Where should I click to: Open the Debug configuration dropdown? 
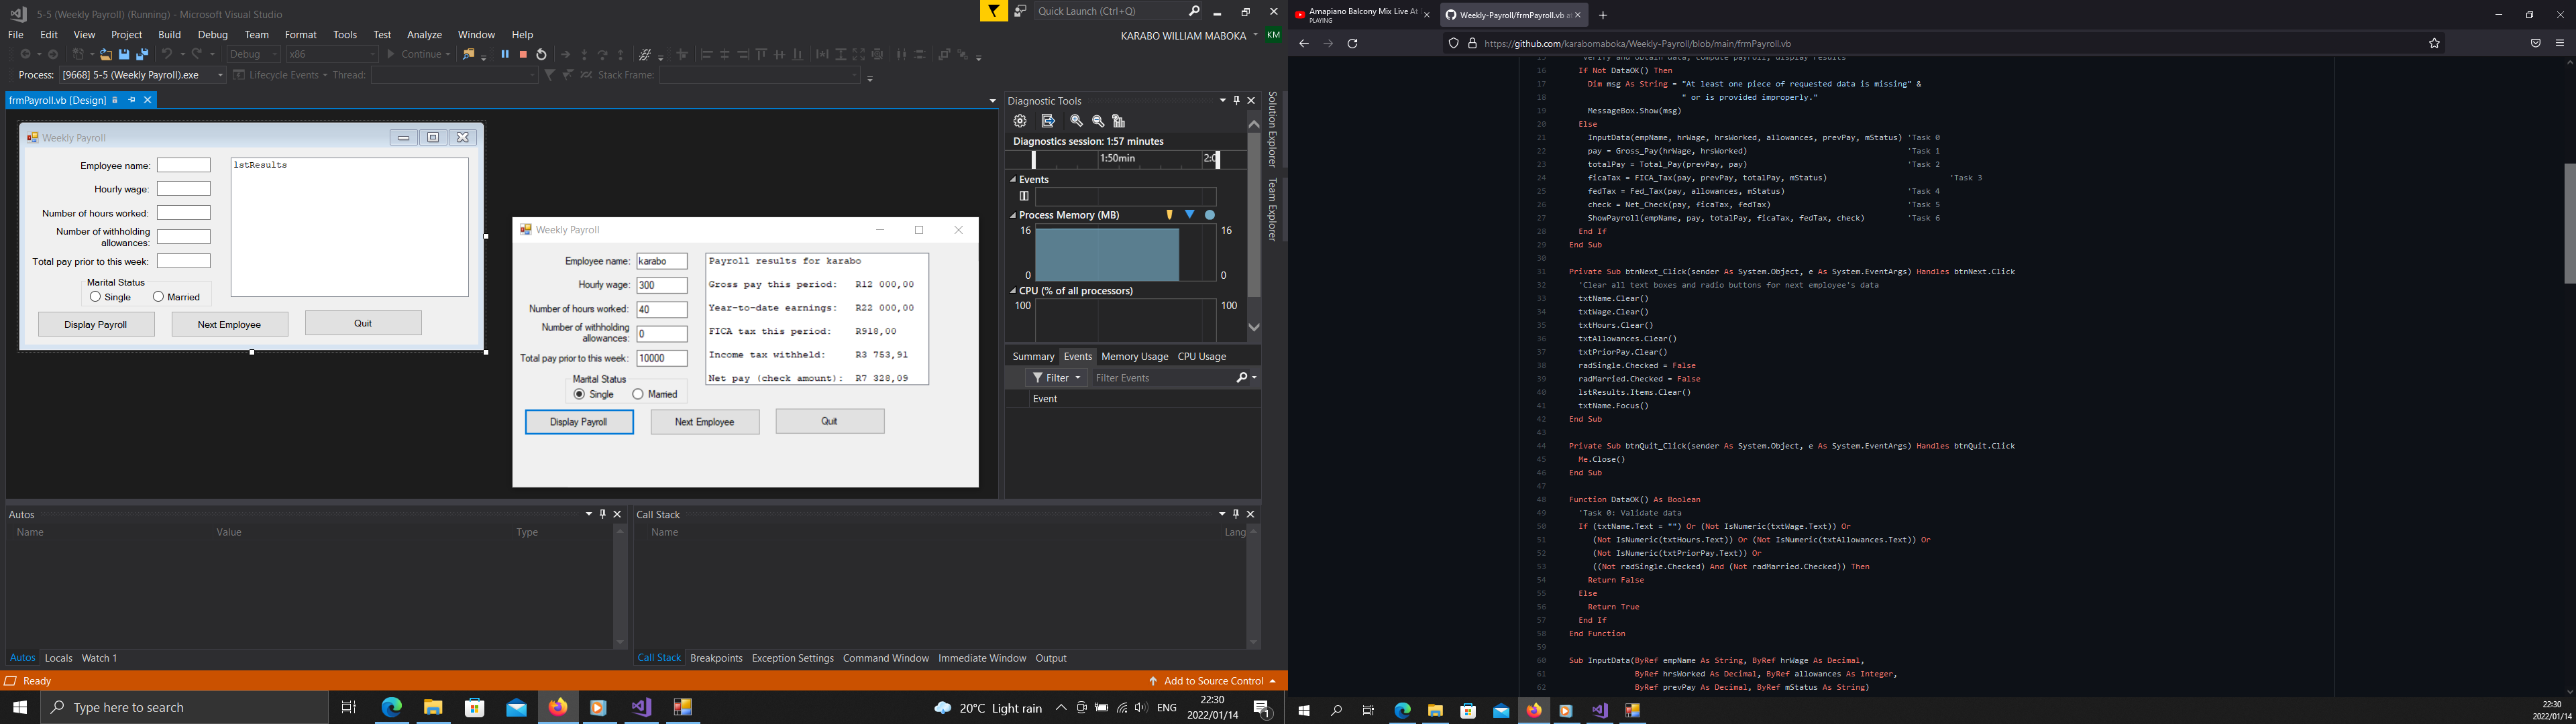[x=254, y=54]
